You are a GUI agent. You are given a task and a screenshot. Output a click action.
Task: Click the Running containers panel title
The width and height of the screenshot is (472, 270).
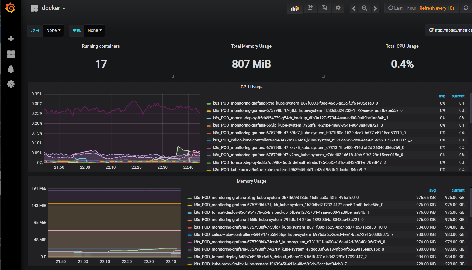pos(101,46)
